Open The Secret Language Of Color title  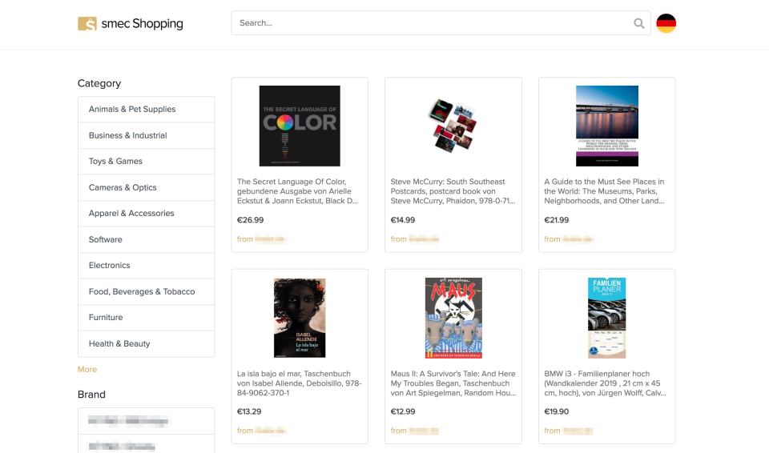tap(299, 191)
